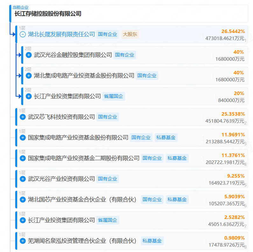Click 私募基金 tag beside 国家集成电路二期

pos(177,158)
